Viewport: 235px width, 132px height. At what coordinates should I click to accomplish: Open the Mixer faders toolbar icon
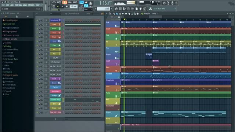coord(132,9)
